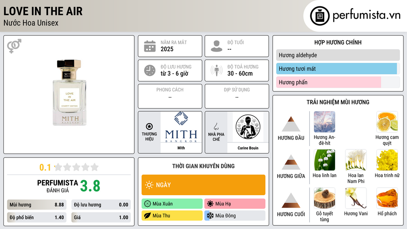Click the Hương giữa pyramid icon

(291, 162)
